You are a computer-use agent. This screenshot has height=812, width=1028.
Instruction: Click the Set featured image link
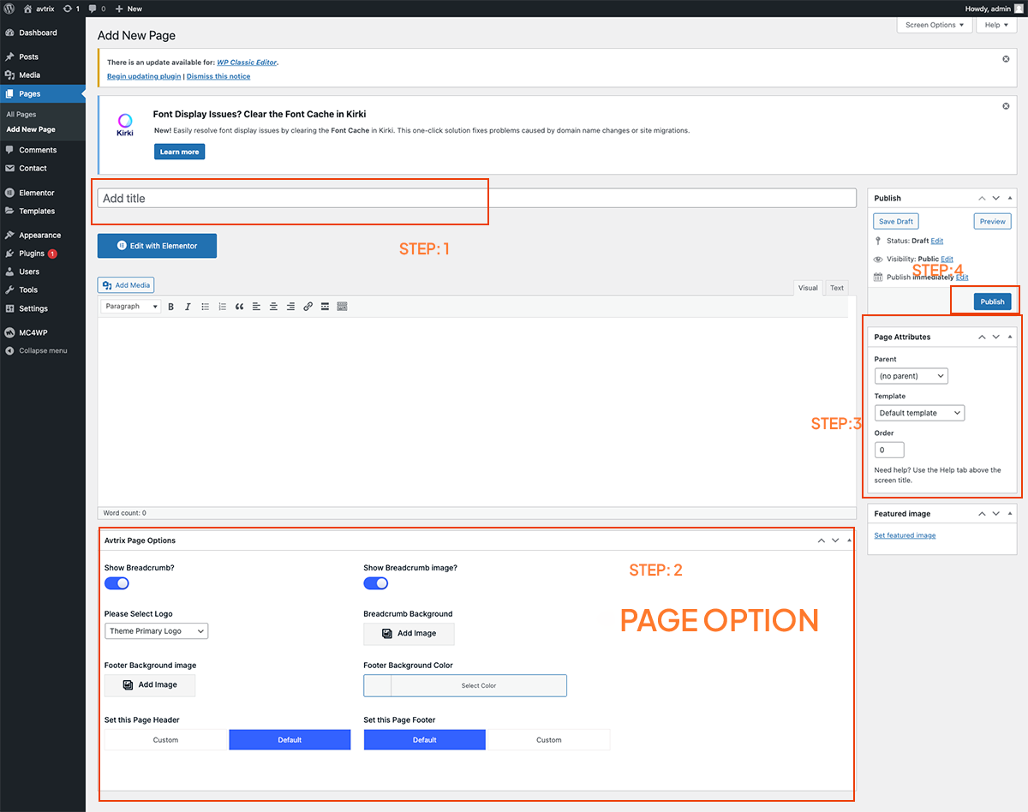point(905,535)
